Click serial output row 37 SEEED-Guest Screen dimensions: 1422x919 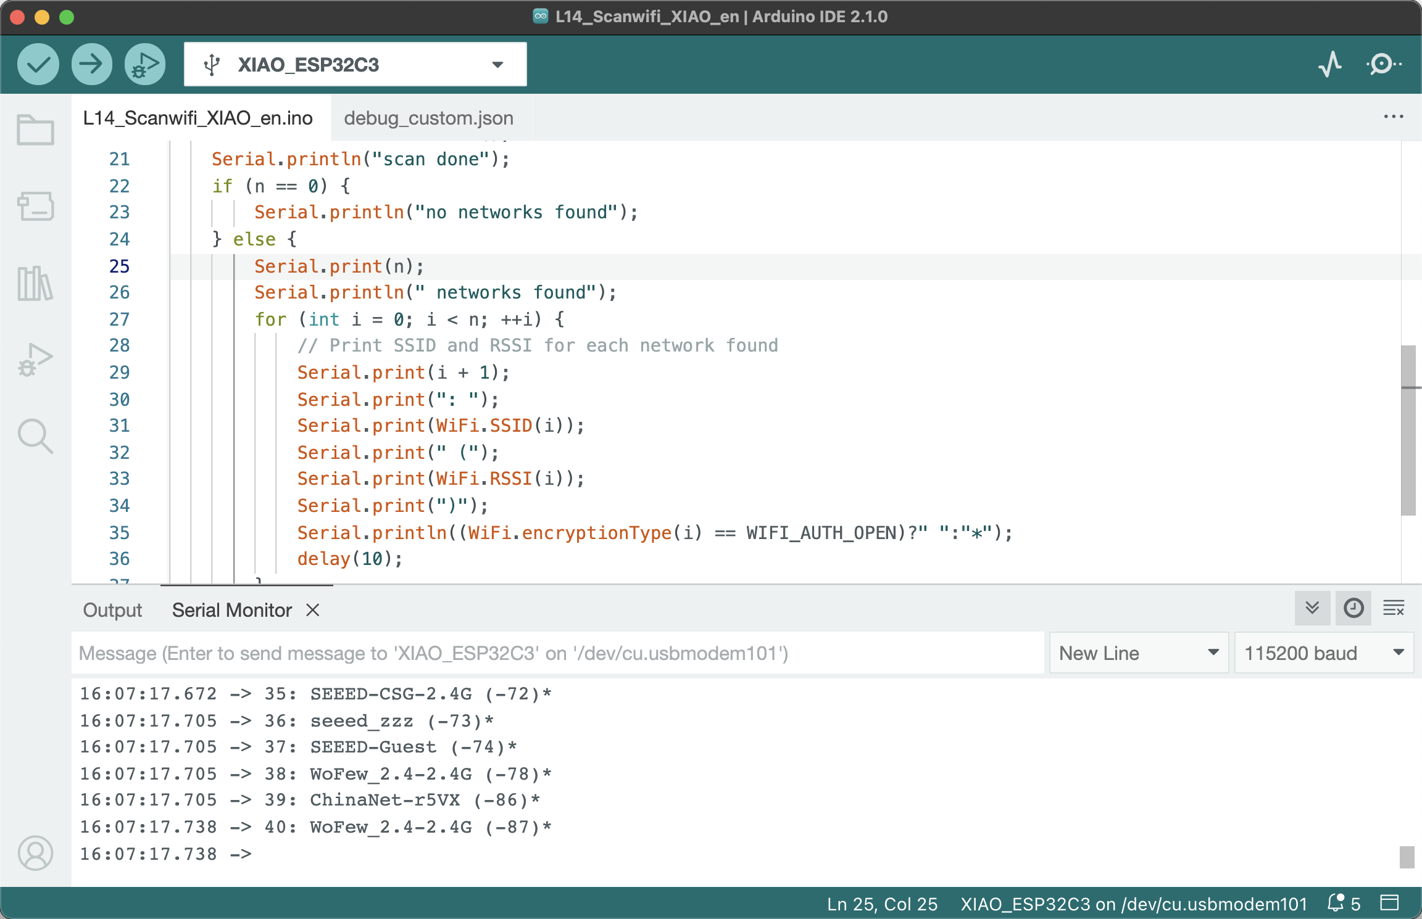298,748
